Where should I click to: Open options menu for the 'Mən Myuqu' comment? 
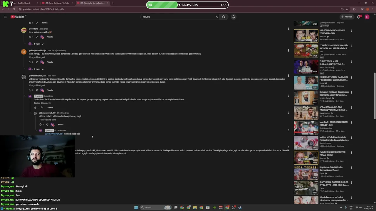[x=288, y=50]
